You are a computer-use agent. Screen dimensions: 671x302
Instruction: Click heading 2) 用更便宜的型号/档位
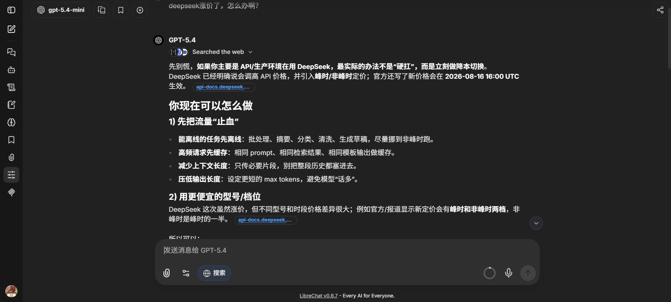pos(215,197)
